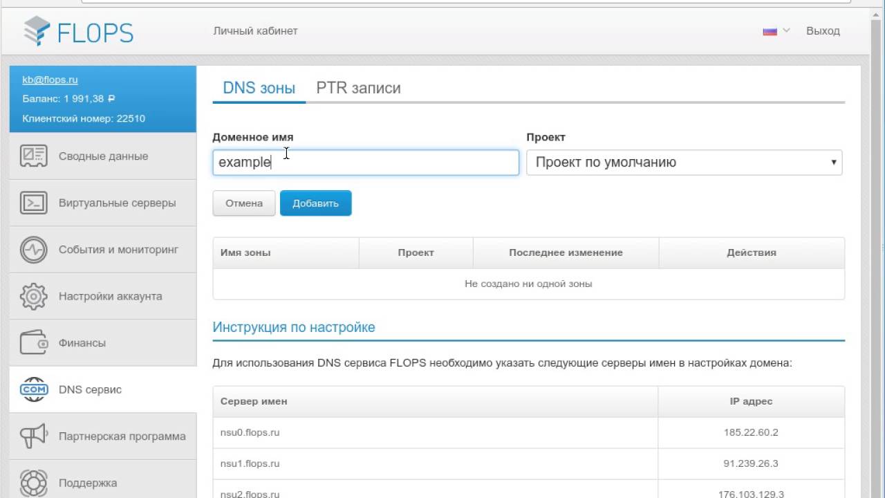Click the Баланс: 1 991,38 text
The width and height of the screenshot is (885, 498).
68,99
